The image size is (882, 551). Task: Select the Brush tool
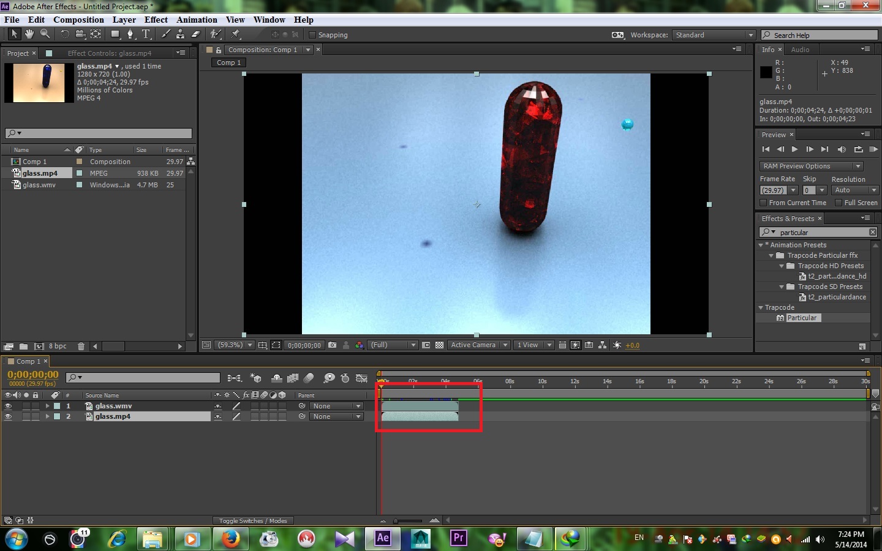tap(165, 34)
